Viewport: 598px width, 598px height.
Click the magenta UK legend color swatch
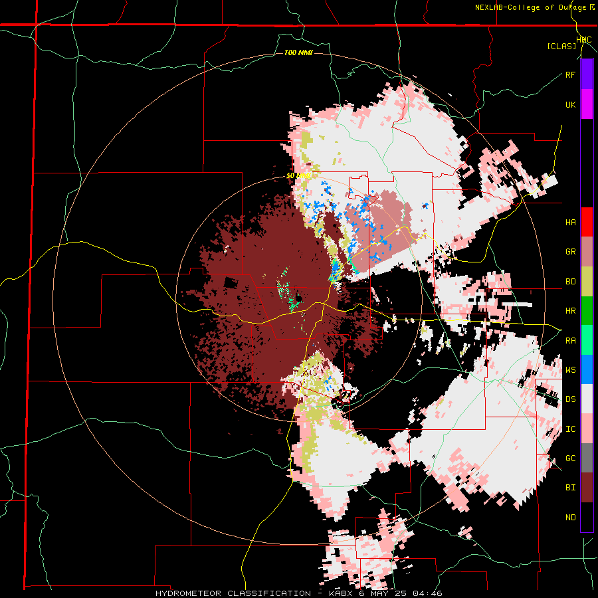(587, 104)
